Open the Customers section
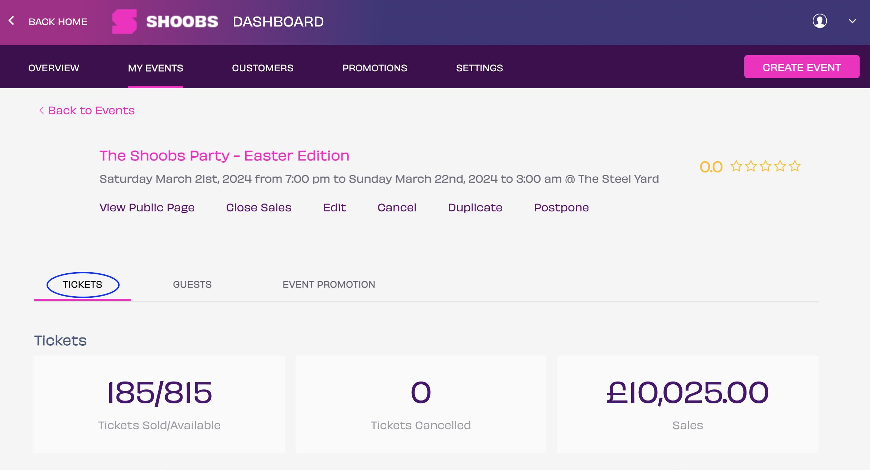The height and width of the screenshot is (470, 870). [x=263, y=68]
